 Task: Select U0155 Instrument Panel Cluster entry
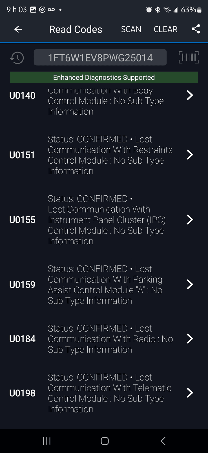click(x=107, y=220)
